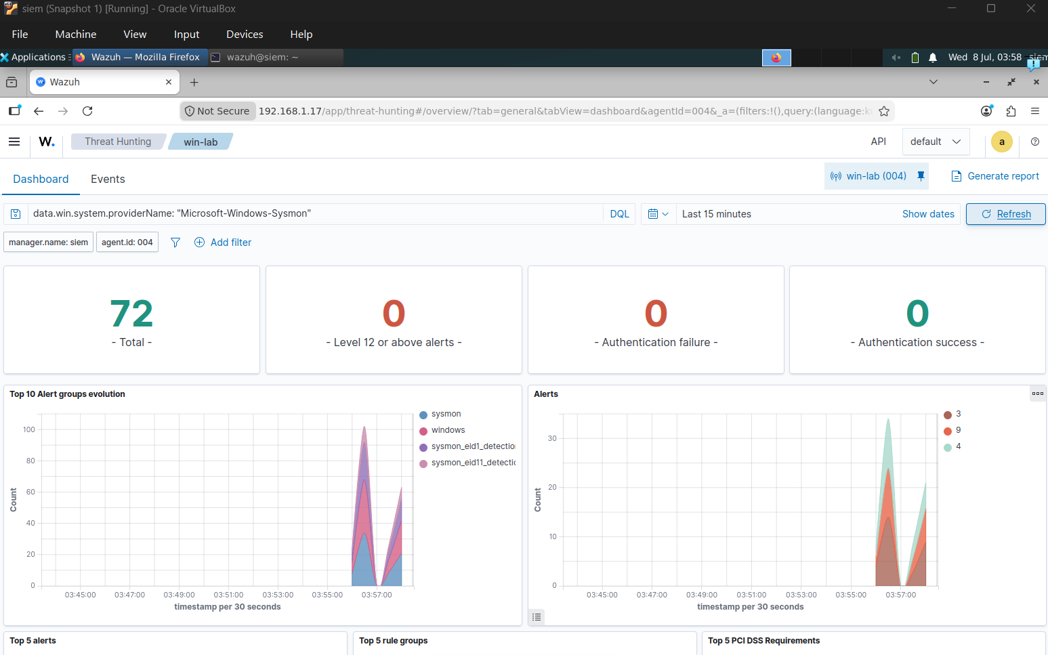Open Firefox sidebar toggle icon
This screenshot has width=1048, height=655.
pos(14,111)
